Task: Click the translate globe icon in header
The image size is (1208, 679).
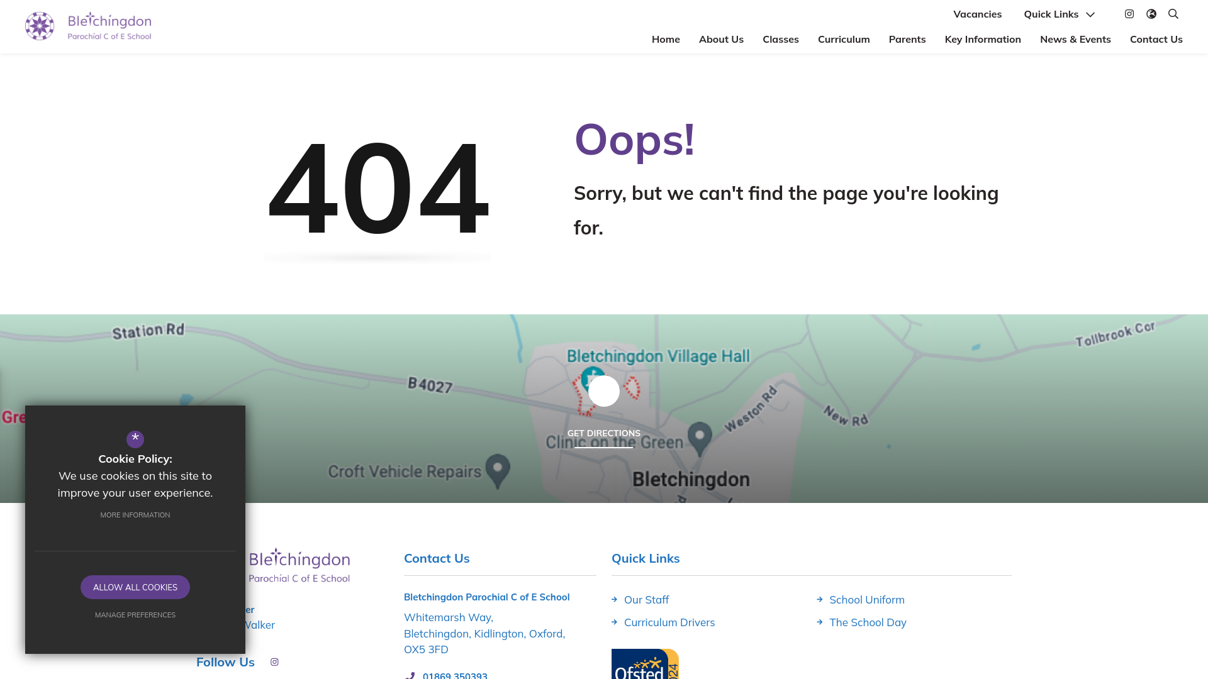Action: coord(1151,14)
